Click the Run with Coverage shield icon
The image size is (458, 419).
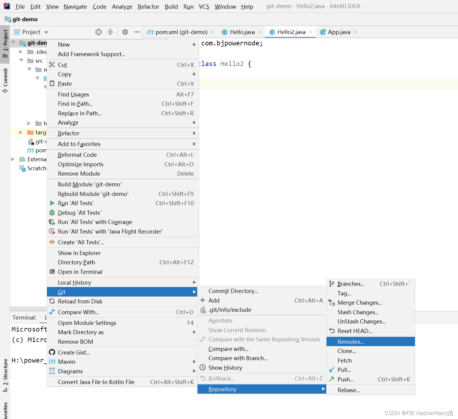[52, 222]
